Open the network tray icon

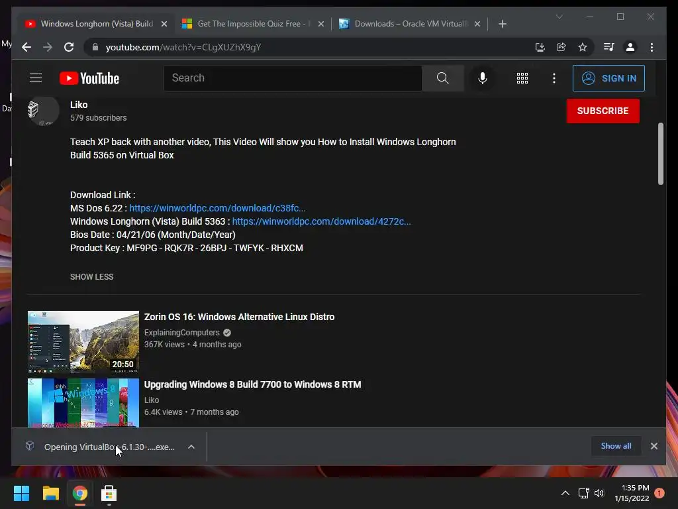[584, 493]
